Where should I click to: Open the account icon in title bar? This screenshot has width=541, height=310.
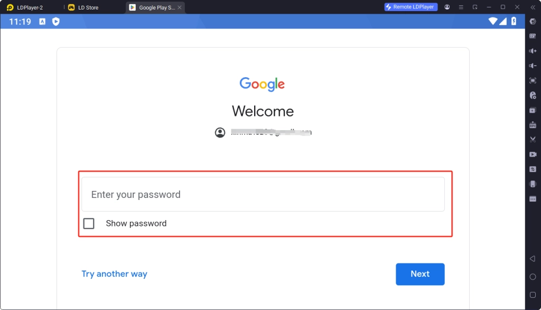click(x=446, y=7)
